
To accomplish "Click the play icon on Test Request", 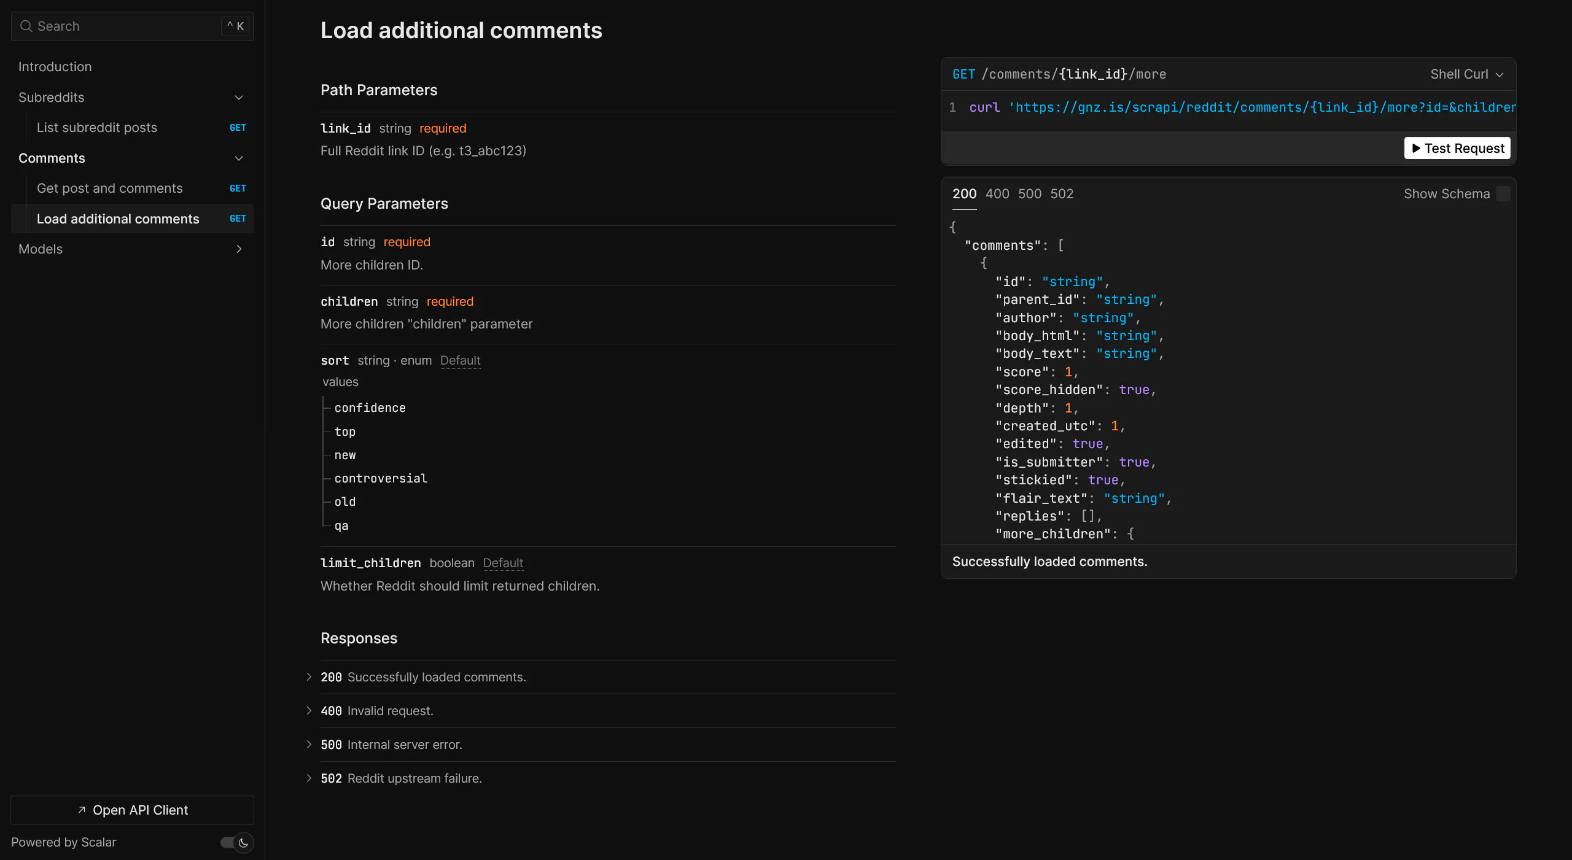I will click(1415, 149).
